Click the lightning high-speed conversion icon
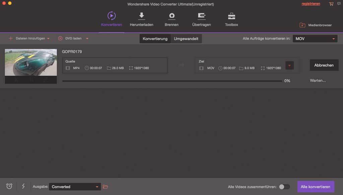 pos(23,186)
